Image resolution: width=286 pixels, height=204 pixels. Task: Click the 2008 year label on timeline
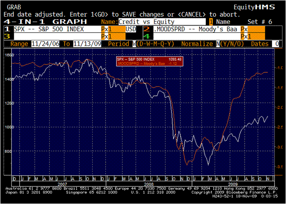149,184
